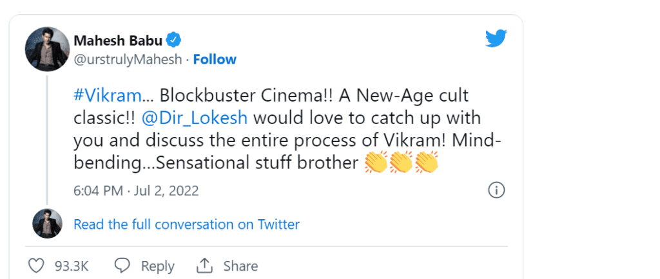Click the Reply text label
This screenshot has height=279, width=660.
tap(157, 266)
